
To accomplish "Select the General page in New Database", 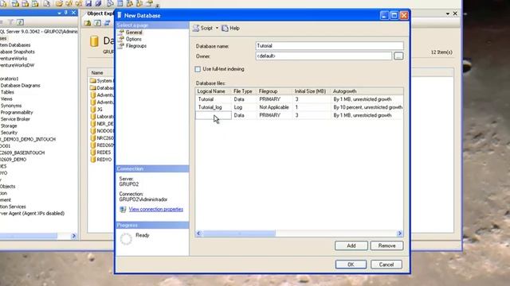I will point(134,32).
